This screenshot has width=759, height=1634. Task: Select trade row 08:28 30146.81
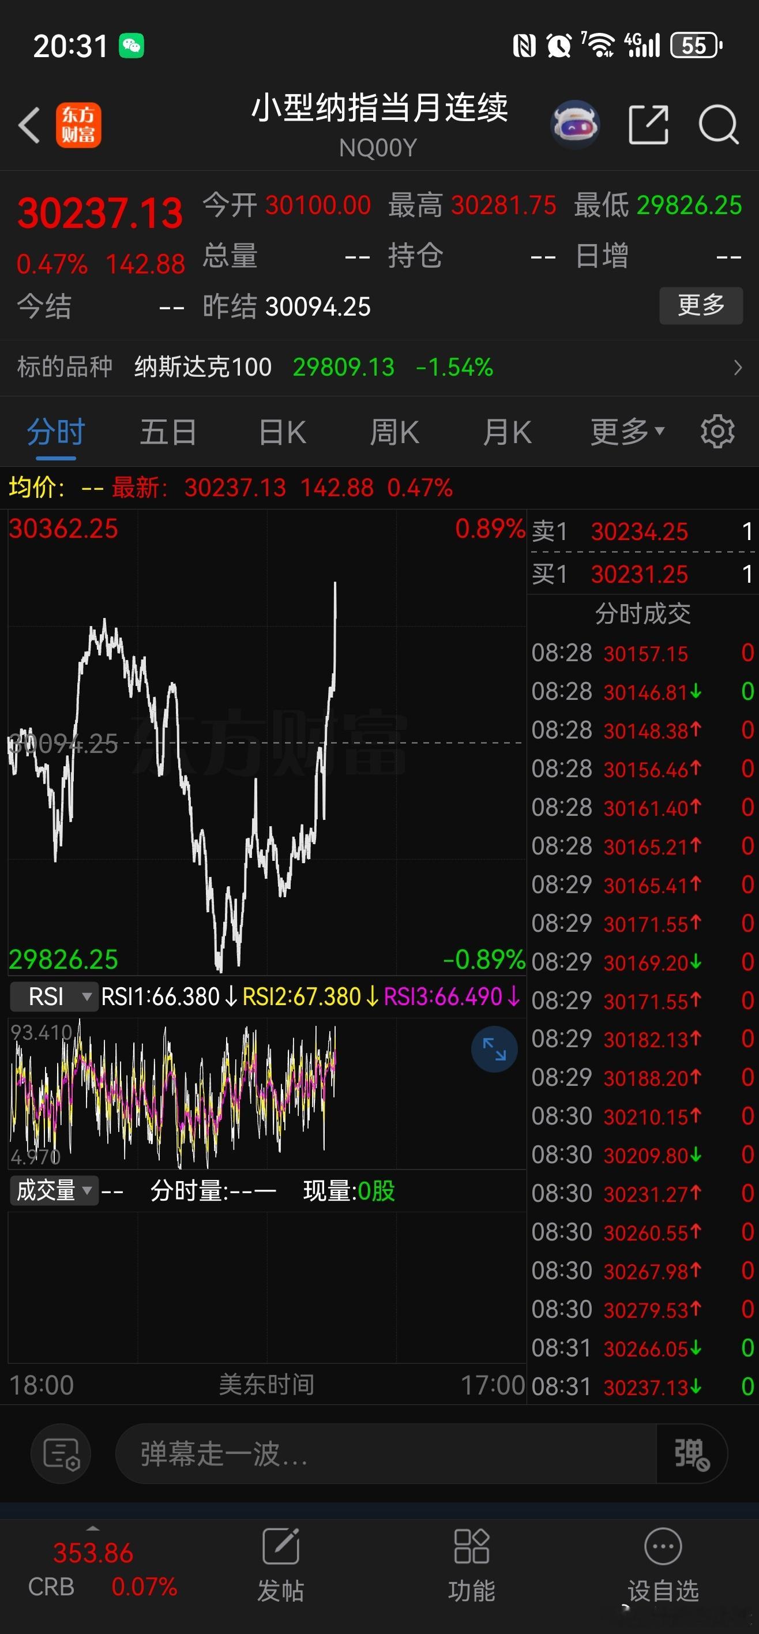642,691
